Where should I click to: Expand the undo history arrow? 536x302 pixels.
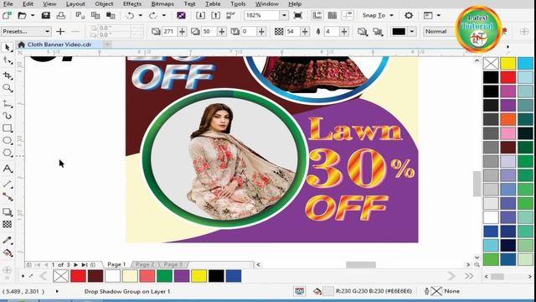(x=141, y=15)
